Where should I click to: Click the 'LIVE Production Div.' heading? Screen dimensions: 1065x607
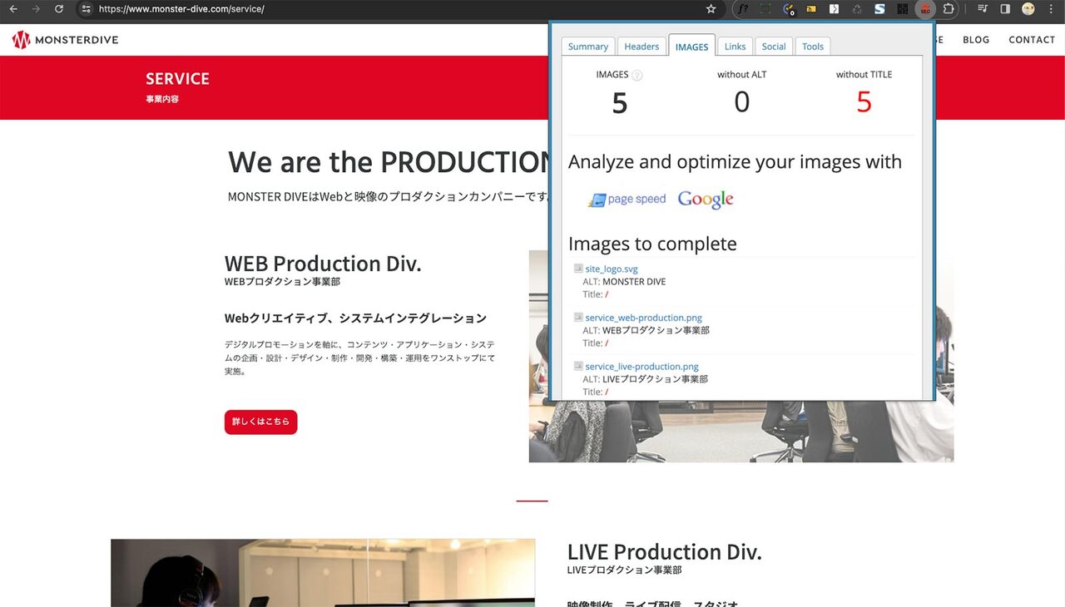(x=664, y=552)
